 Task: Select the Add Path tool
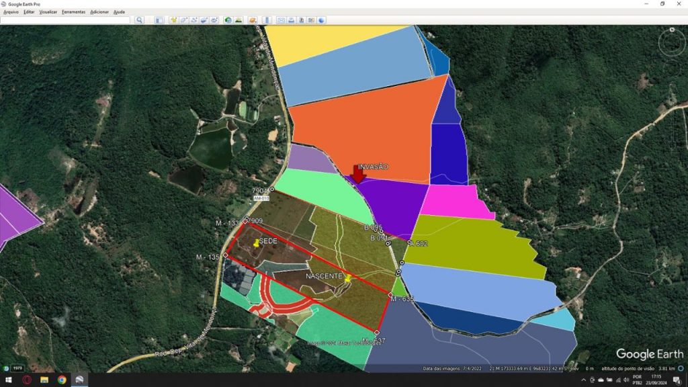(x=193, y=20)
